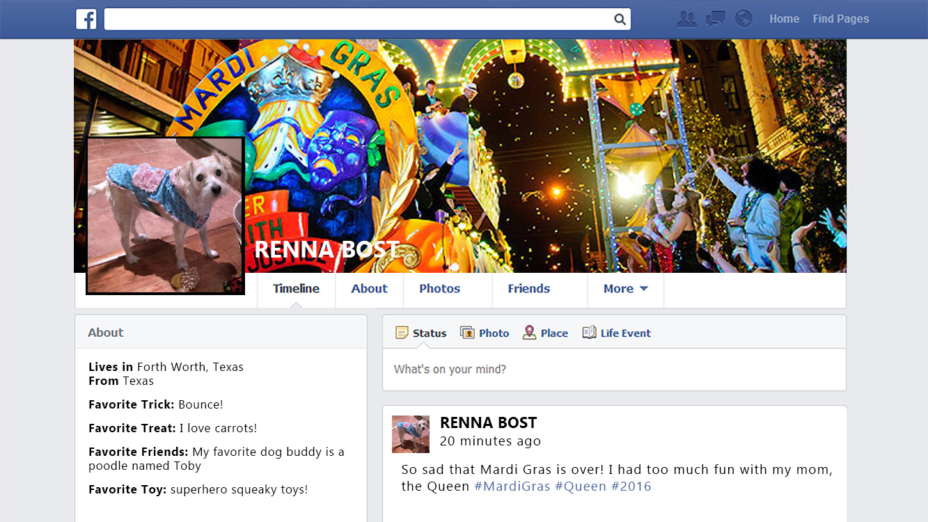Click the Facebook logo icon
The image size is (928, 522).
pos(86,19)
